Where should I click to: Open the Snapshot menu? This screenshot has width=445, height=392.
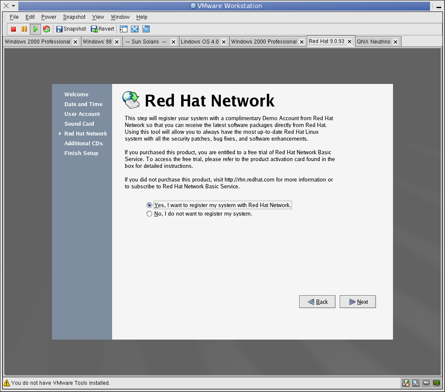click(74, 17)
